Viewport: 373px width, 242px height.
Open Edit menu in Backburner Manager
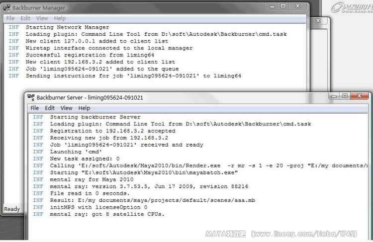[x=25, y=18]
